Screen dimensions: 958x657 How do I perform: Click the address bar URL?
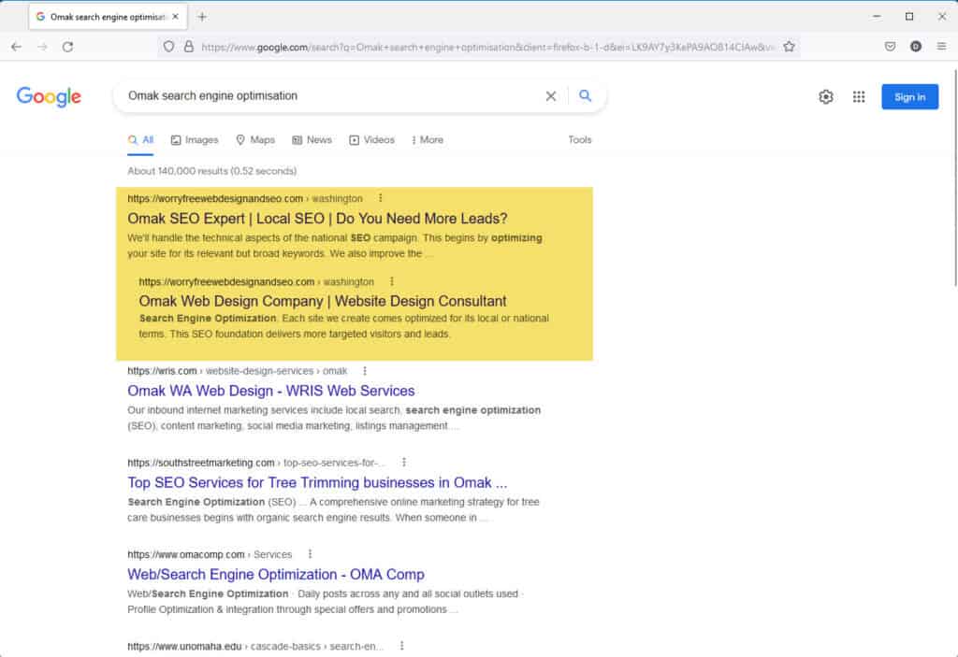pyautogui.click(x=487, y=47)
